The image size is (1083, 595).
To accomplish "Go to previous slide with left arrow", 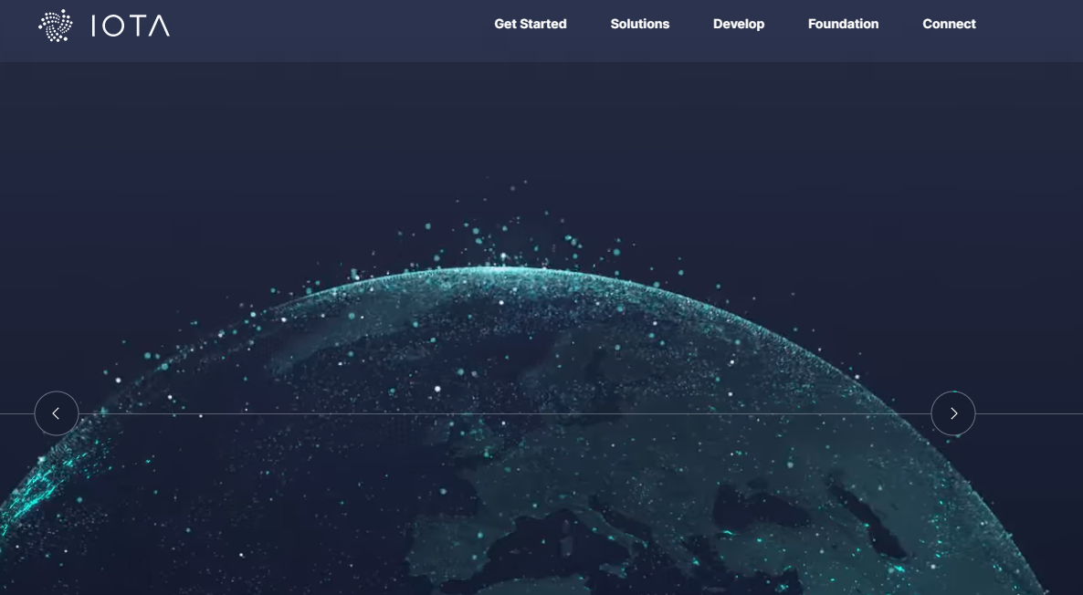I will pyautogui.click(x=57, y=413).
